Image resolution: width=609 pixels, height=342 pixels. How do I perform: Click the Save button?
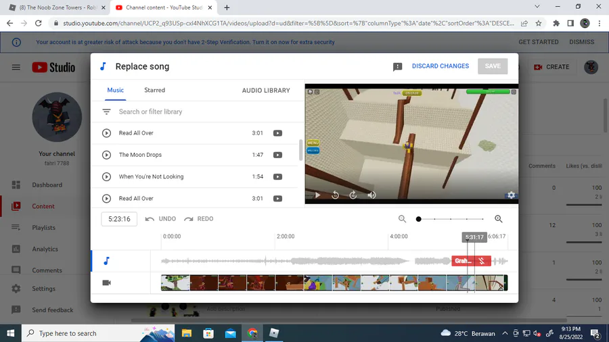[x=493, y=66]
